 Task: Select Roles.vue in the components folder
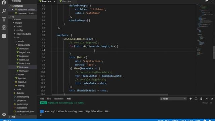click(24, 67)
